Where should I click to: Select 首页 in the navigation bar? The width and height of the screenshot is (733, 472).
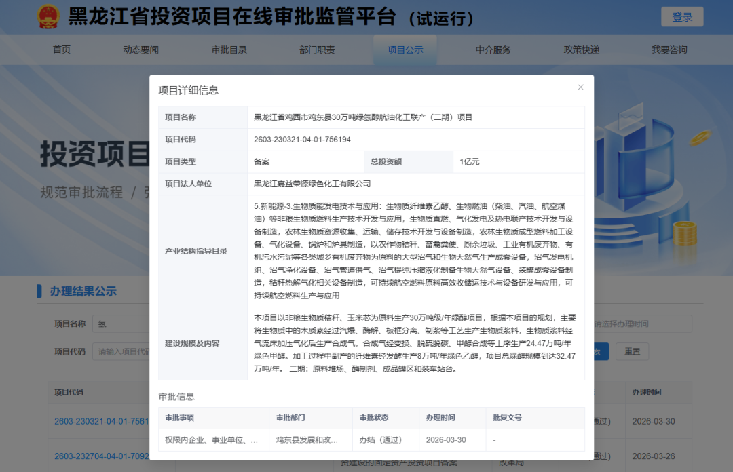coord(62,50)
